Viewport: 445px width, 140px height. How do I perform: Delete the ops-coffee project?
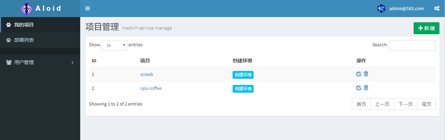(x=366, y=88)
